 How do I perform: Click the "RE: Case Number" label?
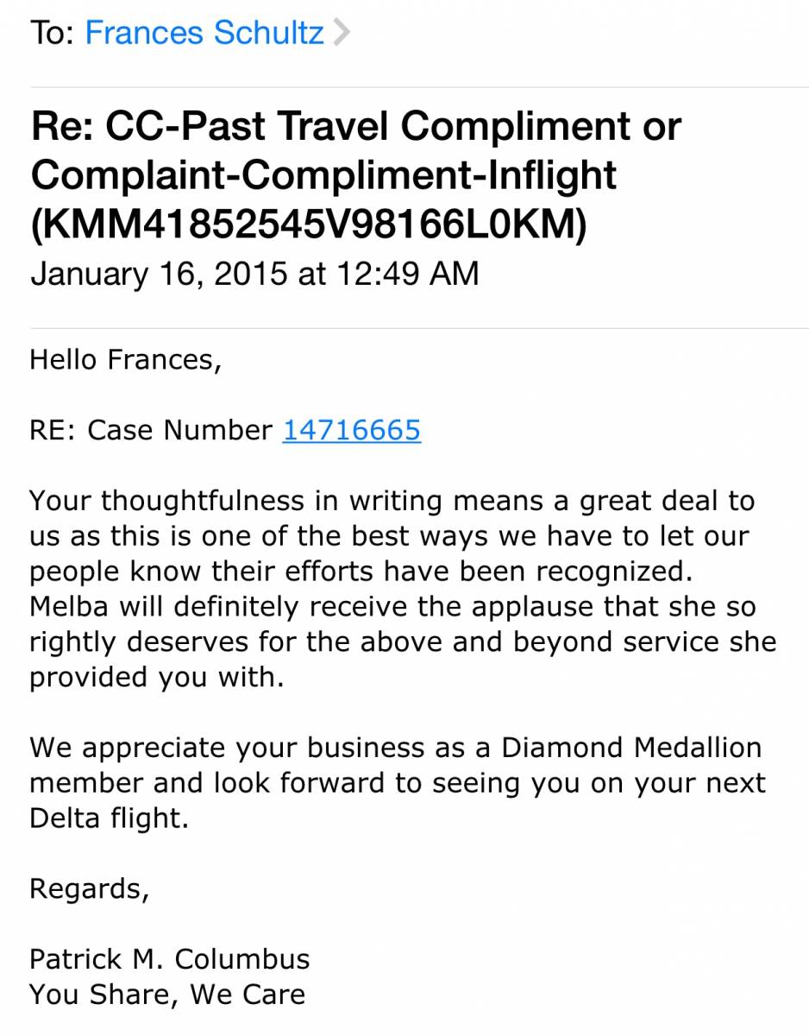click(x=151, y=430)
